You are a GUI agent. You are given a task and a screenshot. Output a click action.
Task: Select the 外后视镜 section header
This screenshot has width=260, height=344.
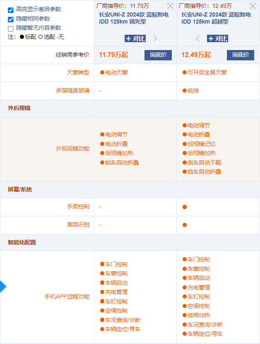click(19, 108)
